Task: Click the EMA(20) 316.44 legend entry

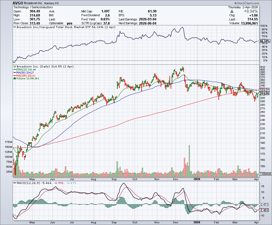Action: (x=25, y=70)
